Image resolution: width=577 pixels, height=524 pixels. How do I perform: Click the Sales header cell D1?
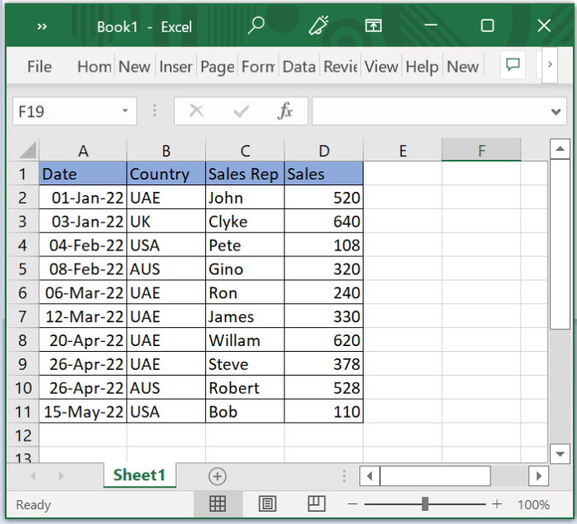coord(324,174)
